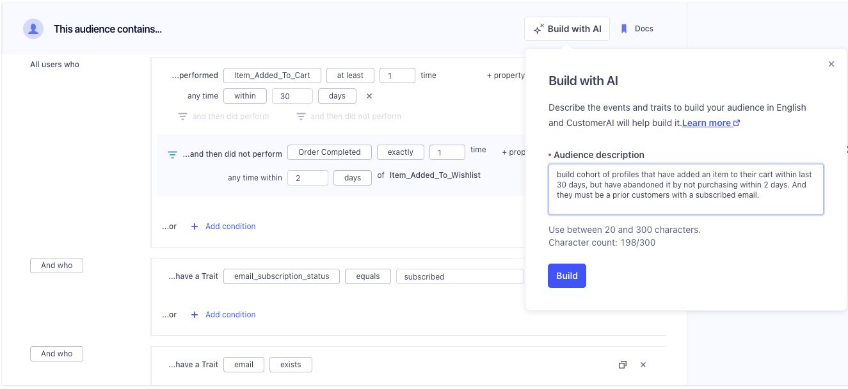The width and height of the screenshot is (848, 389).
Task: Toggle the second 'And who' connector
Action: (56, 354)
